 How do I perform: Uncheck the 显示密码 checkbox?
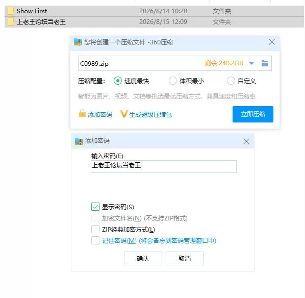click(x=95, y=207)
